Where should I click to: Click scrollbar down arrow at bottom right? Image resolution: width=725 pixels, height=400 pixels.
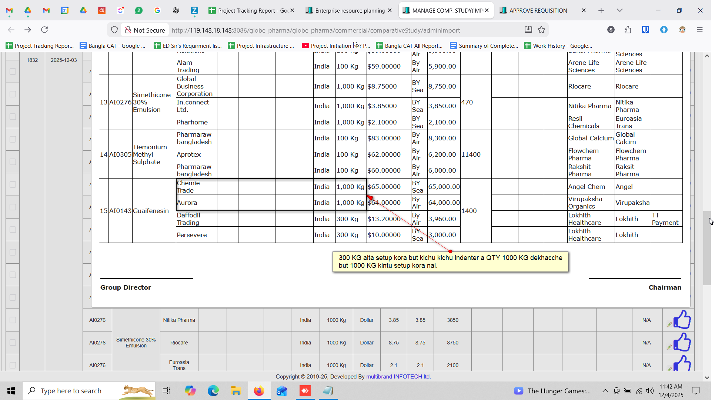(x=707, y=378)
